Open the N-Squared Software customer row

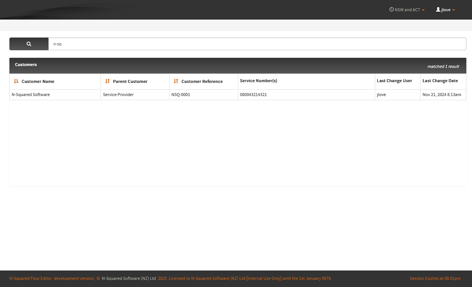pyautogui.click(x=31, y=95)
